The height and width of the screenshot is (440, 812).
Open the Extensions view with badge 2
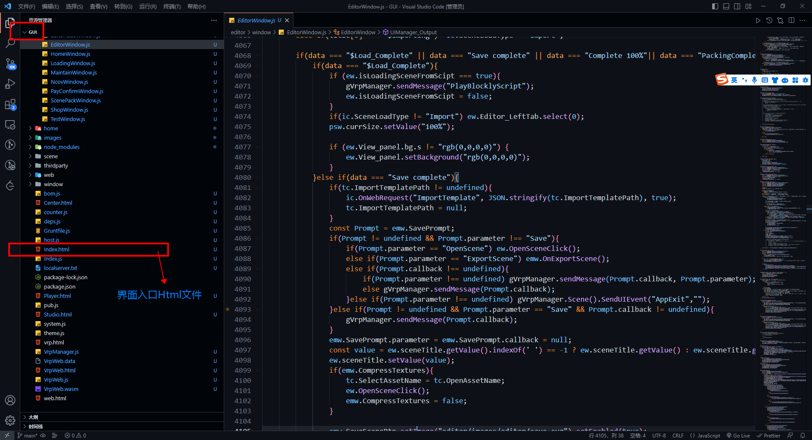(10, 104)
